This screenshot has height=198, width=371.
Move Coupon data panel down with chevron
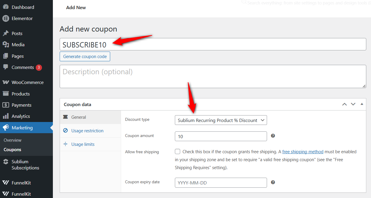(353, 104)
